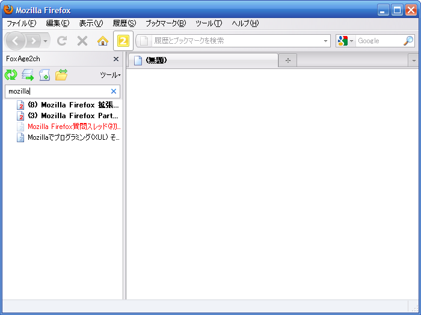Click the open updated threads icon
421x315 pixels.
point(28,75)
